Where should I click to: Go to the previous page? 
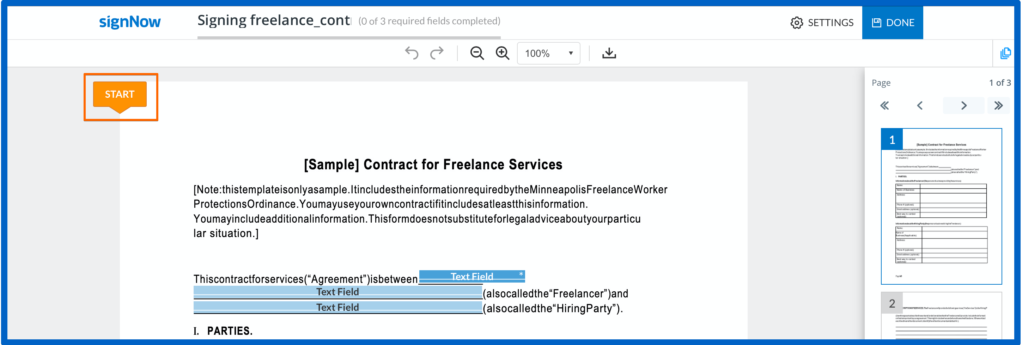coord(920,105)
